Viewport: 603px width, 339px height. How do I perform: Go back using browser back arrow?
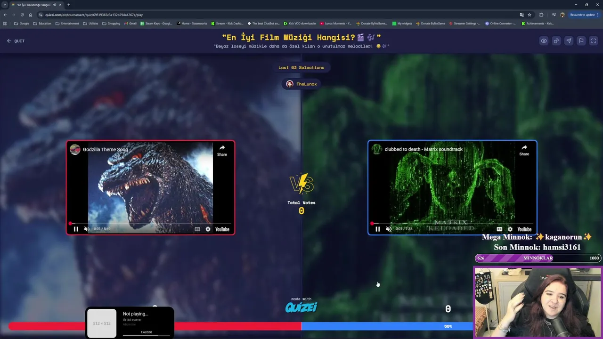[5, 15]
